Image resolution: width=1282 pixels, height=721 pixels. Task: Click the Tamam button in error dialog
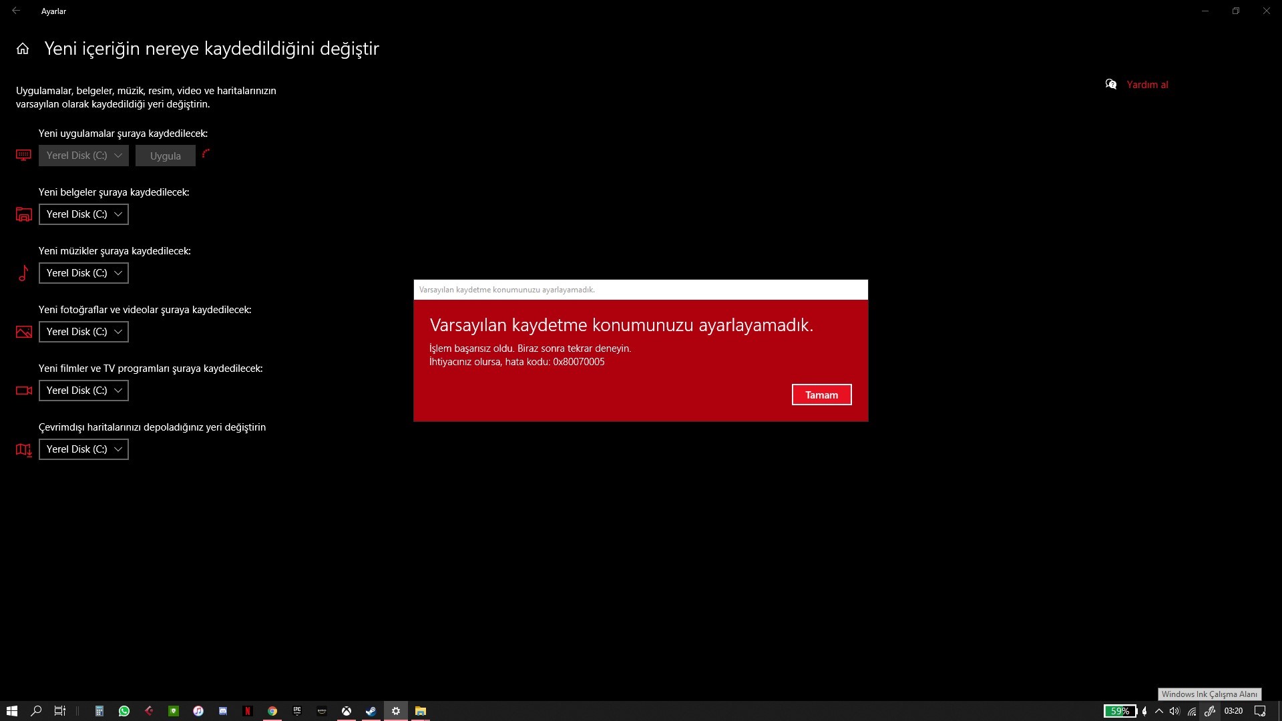click(x=821, y=395)
